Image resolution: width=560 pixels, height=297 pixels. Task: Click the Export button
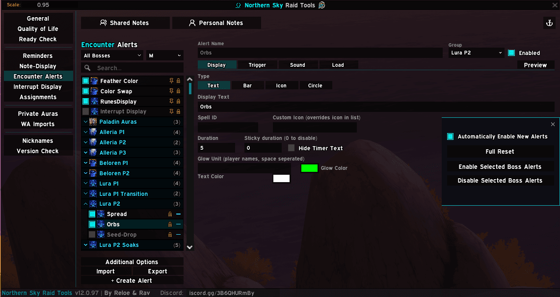[158, 271]
